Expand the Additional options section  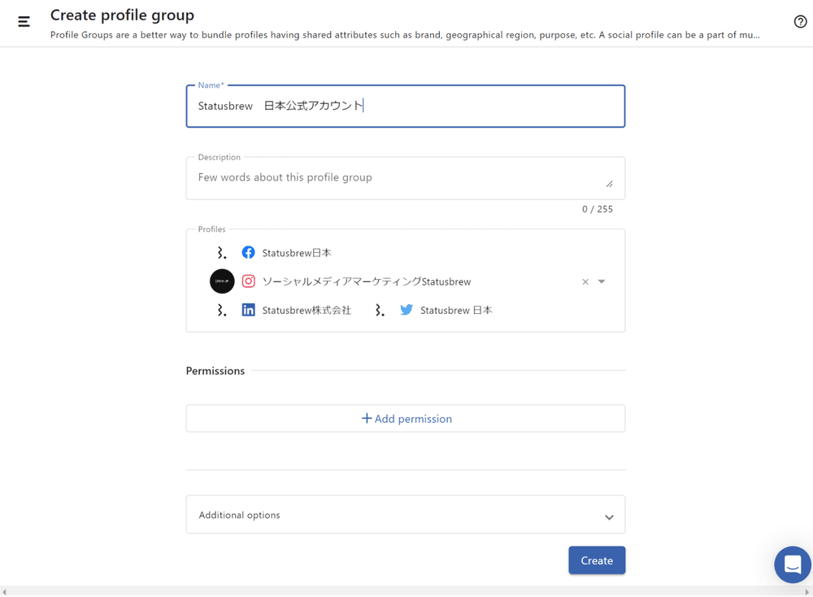coord(405,515)
